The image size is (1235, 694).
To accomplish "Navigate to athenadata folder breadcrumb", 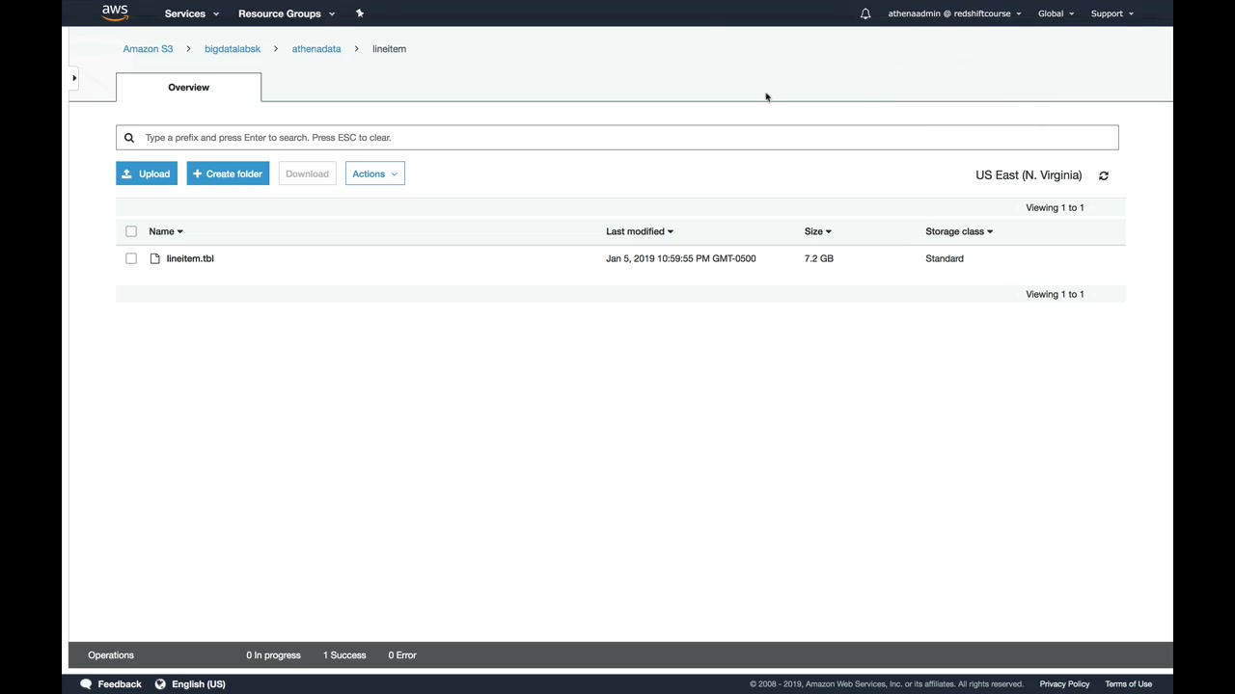I will tap(316, 48).
